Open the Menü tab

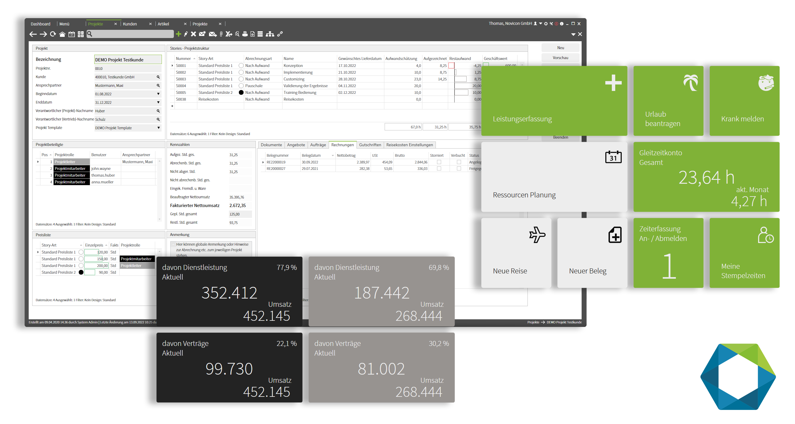click(64, 24)
